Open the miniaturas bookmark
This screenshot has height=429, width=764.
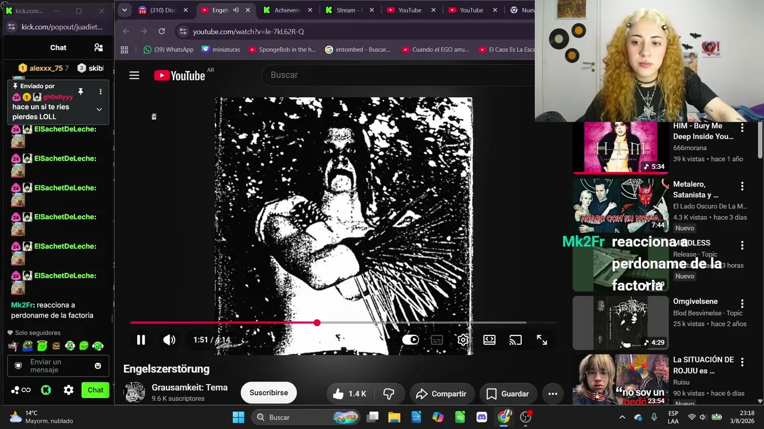pos(220,50)
